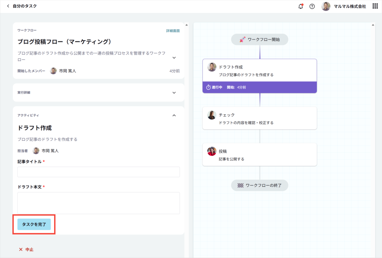Open the 詳細画面 link

pos(173,31)
